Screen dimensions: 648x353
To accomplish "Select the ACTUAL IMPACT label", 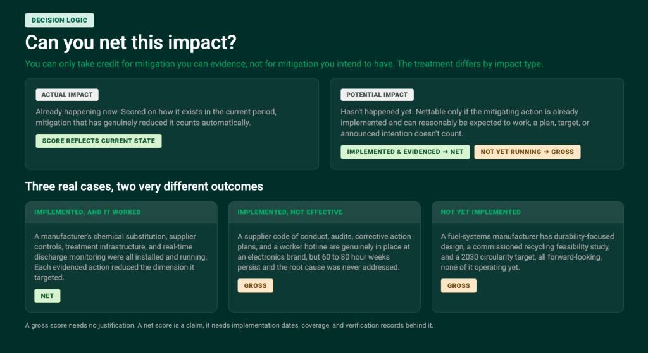I will tap(67, 95).
